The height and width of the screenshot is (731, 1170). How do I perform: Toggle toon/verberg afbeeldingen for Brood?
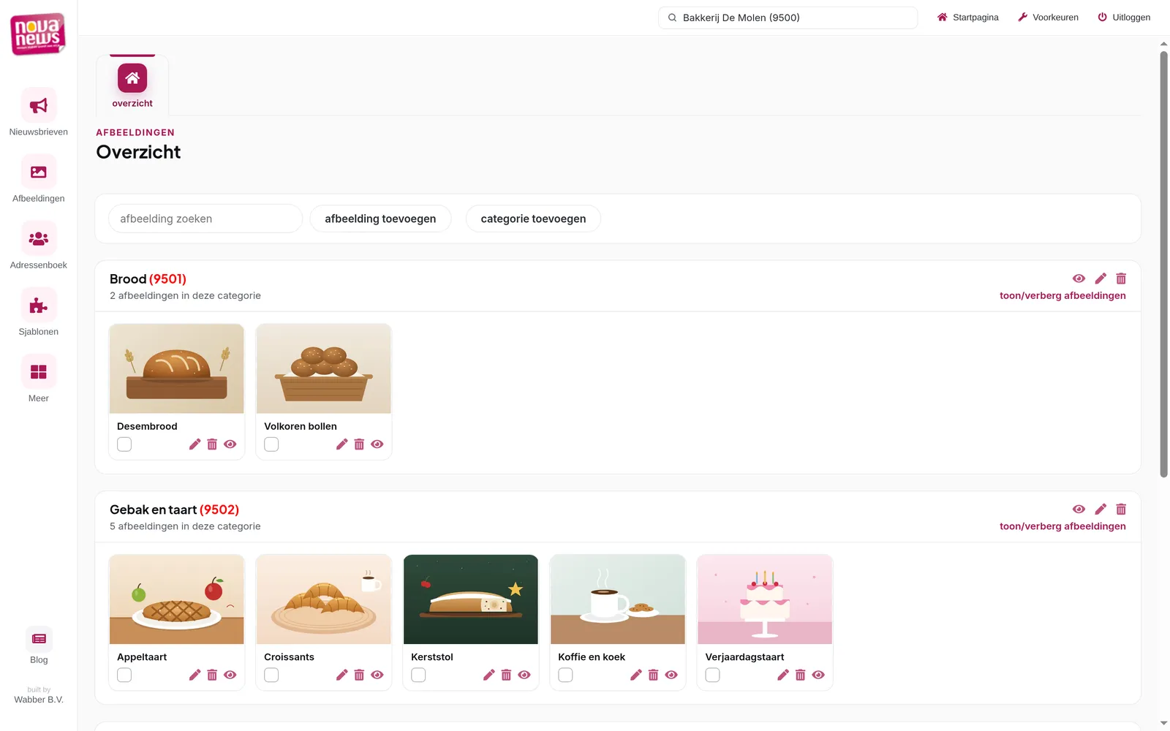click(1063, 296)
